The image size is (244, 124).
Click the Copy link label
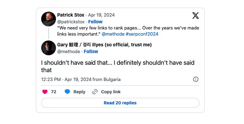click(111, 92)
